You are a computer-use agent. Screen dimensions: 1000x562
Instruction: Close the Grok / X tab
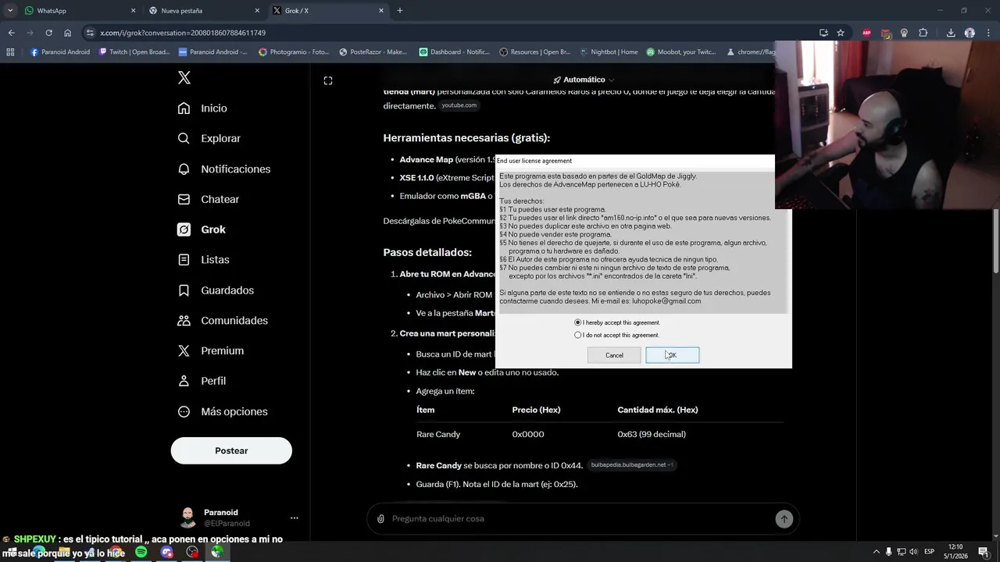(x=381, y=10)
